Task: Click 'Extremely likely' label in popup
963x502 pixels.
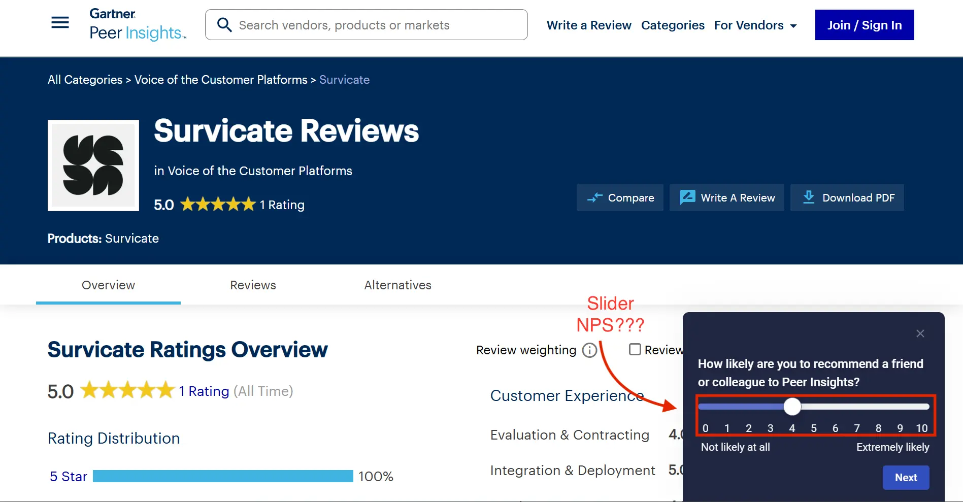Action: pyautogui.click(x=892, y=447)
